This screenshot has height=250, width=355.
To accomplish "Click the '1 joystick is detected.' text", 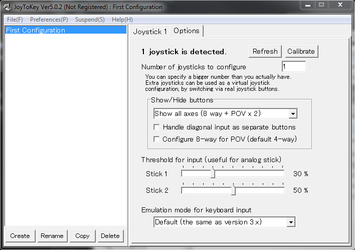I will (x=184, y=52).
